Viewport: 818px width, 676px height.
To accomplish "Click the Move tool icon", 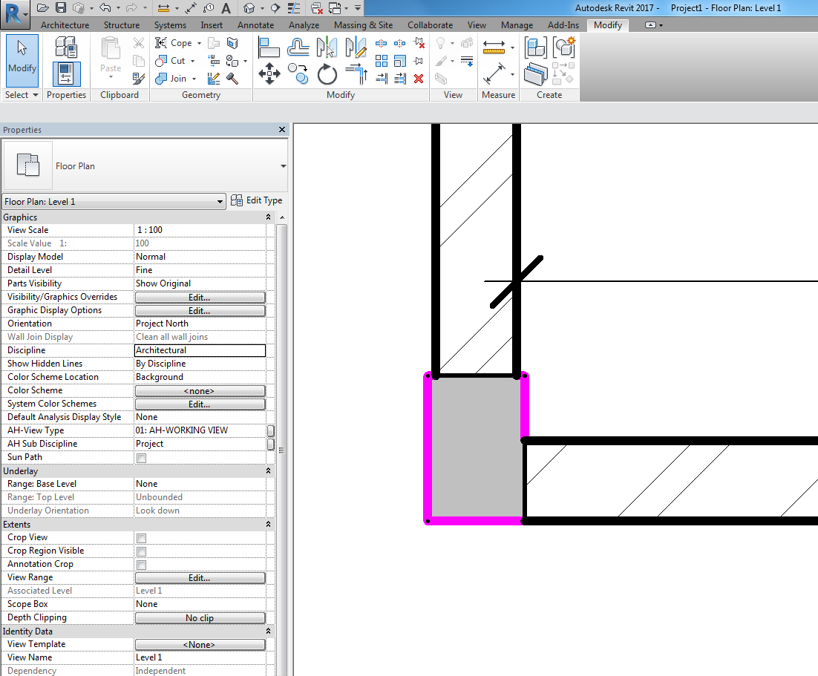I will 269,74.
